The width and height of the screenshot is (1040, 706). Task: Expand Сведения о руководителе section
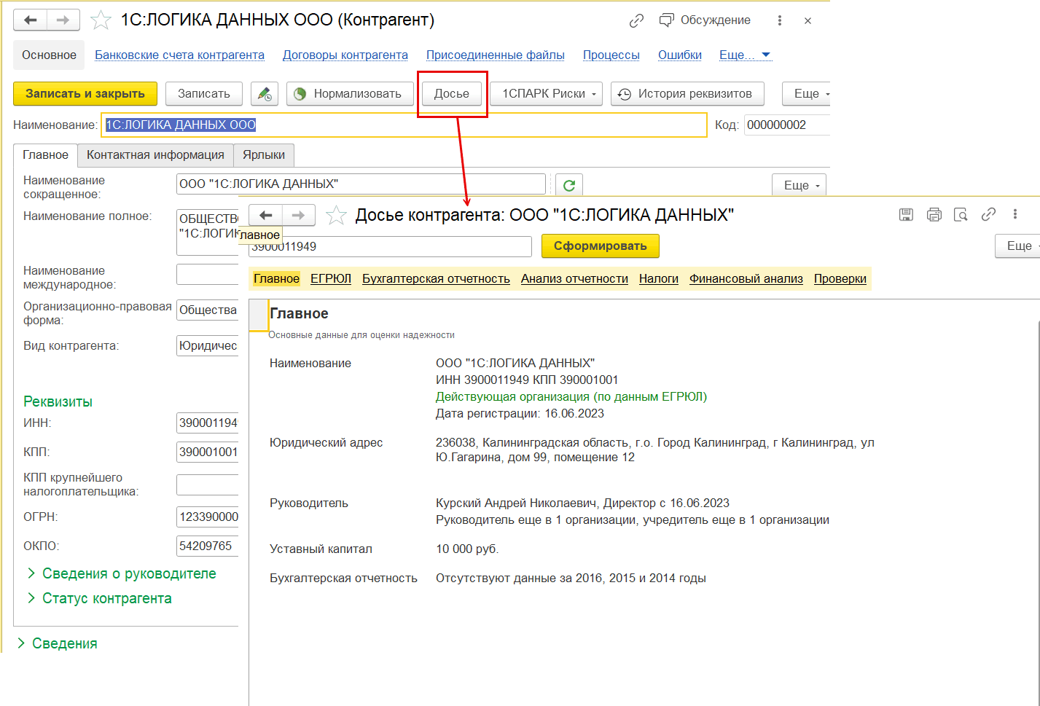121,573
